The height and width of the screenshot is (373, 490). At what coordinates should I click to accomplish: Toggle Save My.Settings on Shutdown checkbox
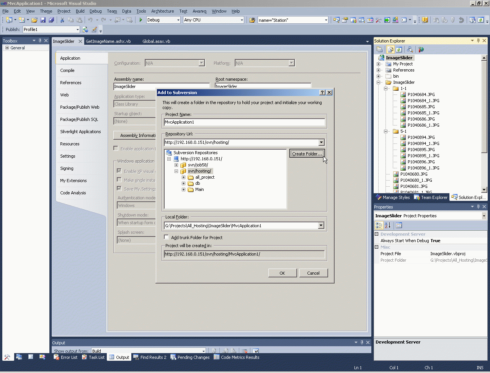(119, 189)
